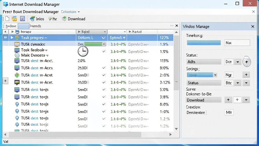Click the back arrow in the list header
The image size is (259, 146).
pos(5,32)
